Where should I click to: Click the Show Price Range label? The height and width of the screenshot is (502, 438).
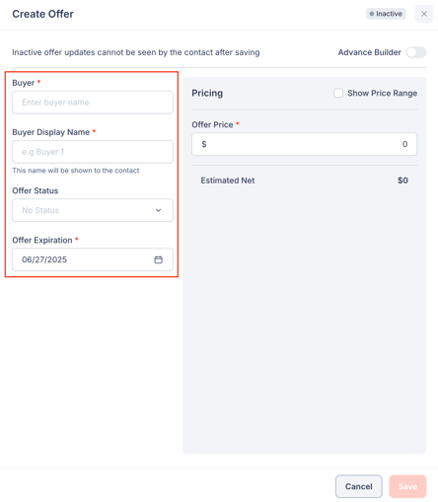tap(382, 93)
